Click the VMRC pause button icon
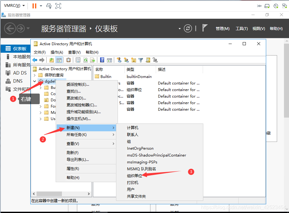This screenshot has width=289, height=213. (x=34, y=6)
